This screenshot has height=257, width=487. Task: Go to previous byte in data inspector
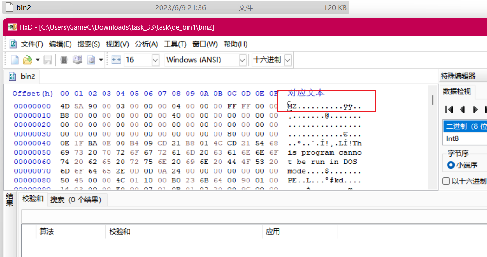(x=462, y=109)
